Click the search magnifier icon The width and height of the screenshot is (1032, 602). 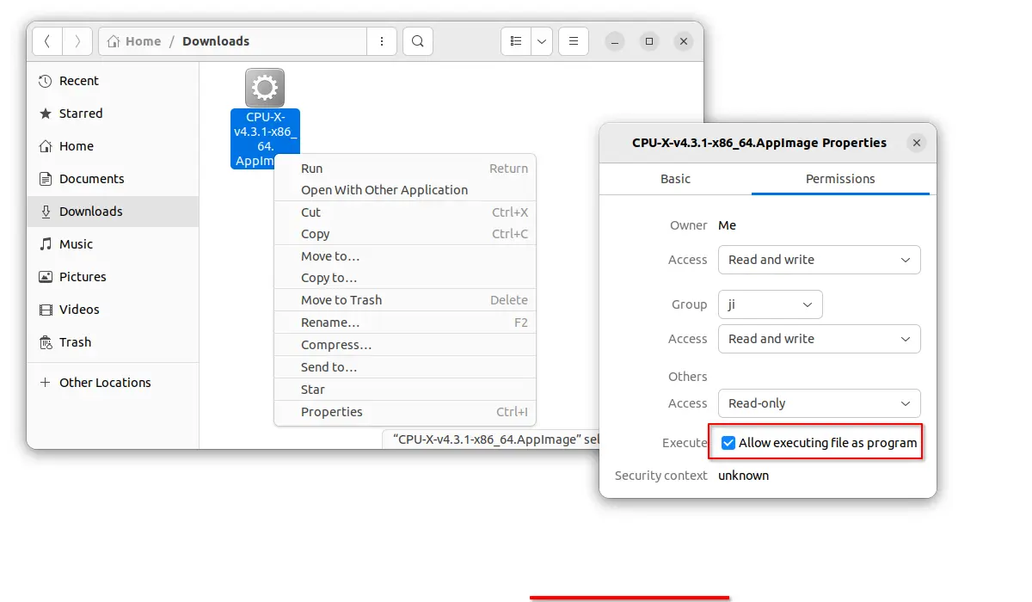[x=417, y=41]
